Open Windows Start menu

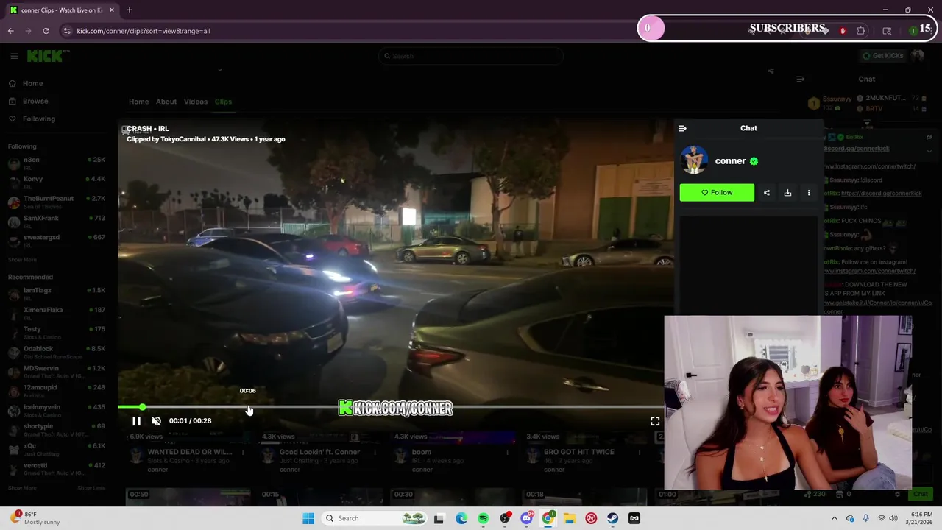pyautogui.click(x=308, y=518)
